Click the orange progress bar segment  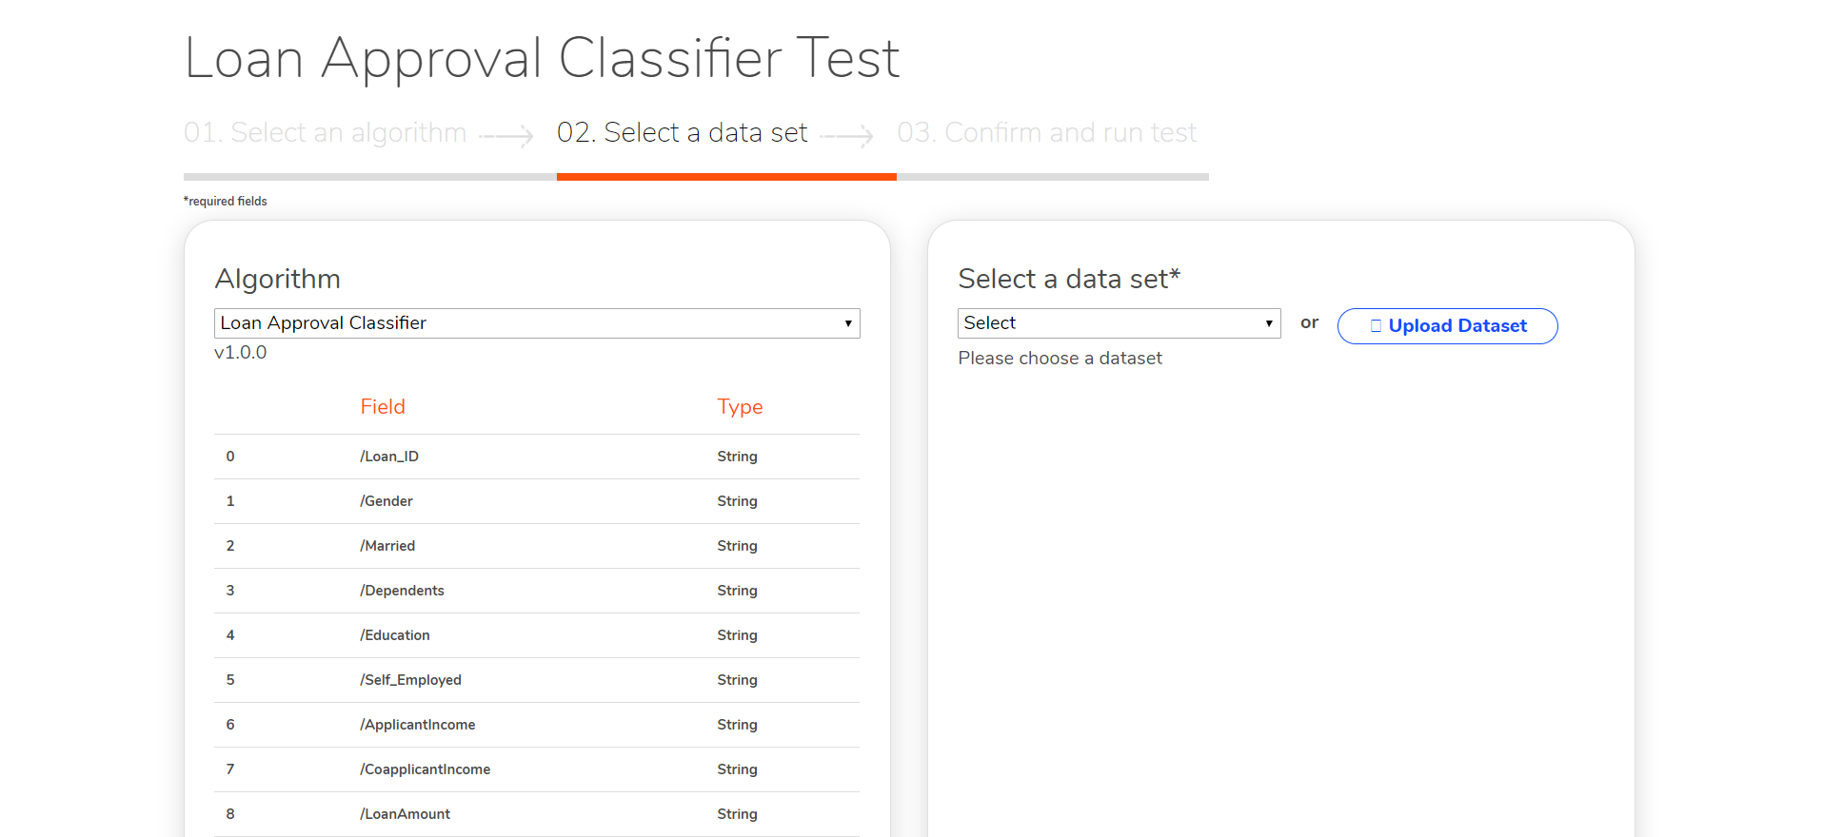[726, 177]
